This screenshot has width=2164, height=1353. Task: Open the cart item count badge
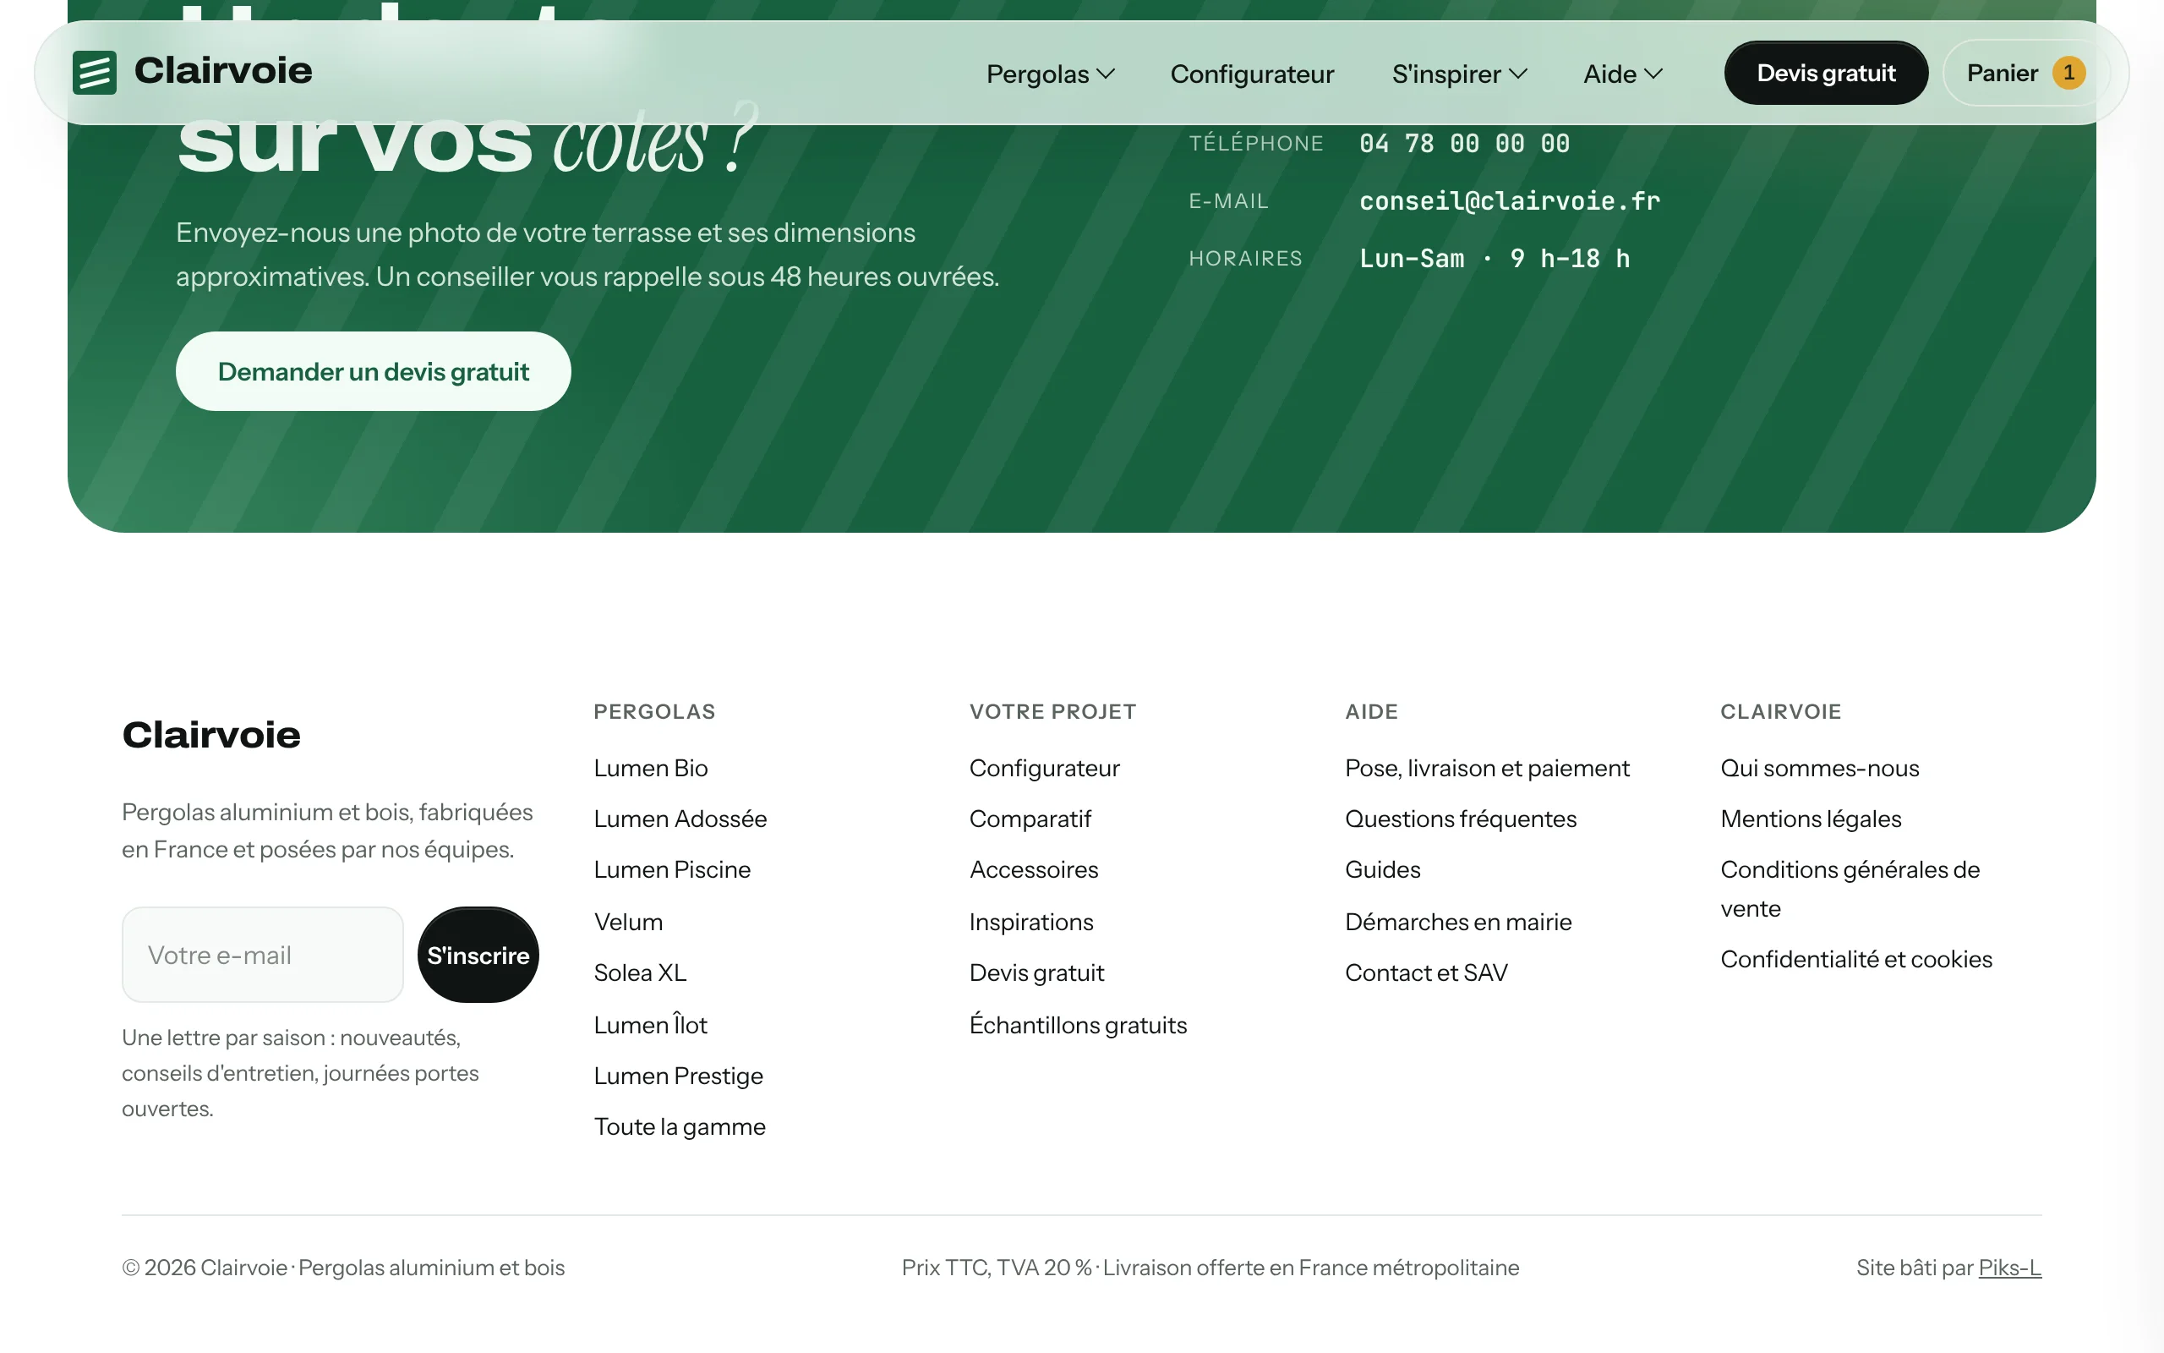[2068, 74]
